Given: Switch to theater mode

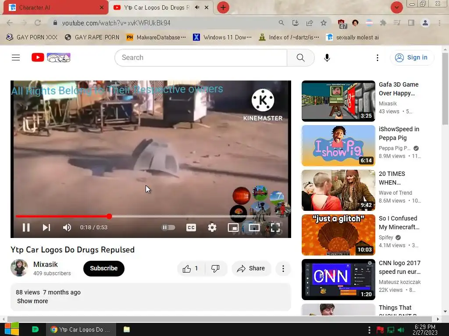Looking at the screenshot, I should [x=254, y=227].
